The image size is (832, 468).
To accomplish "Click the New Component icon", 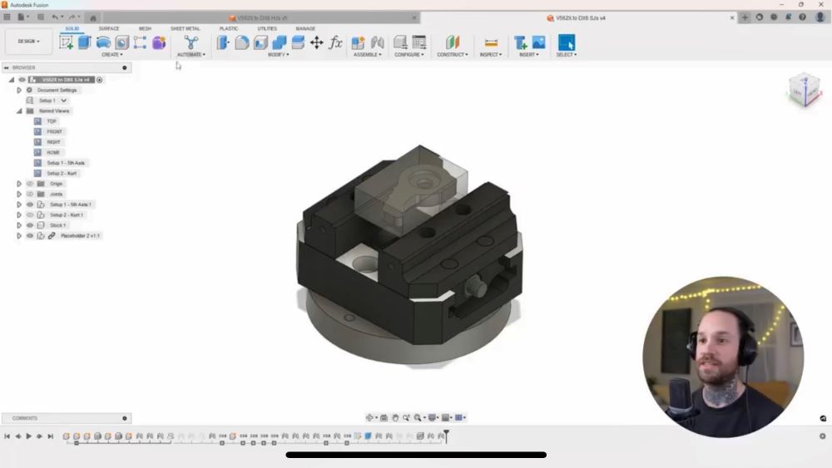I will pos(358,42).
